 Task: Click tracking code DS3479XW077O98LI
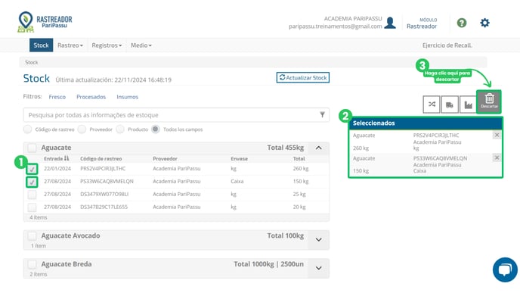(x=104, y=194)
